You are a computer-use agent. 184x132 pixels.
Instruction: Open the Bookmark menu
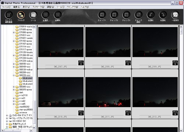click(x=38, y=7)
